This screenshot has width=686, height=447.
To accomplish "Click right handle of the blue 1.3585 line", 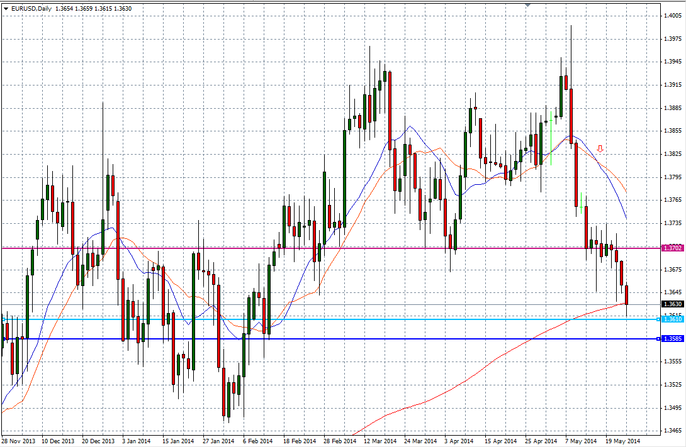I will coord(658,339).
